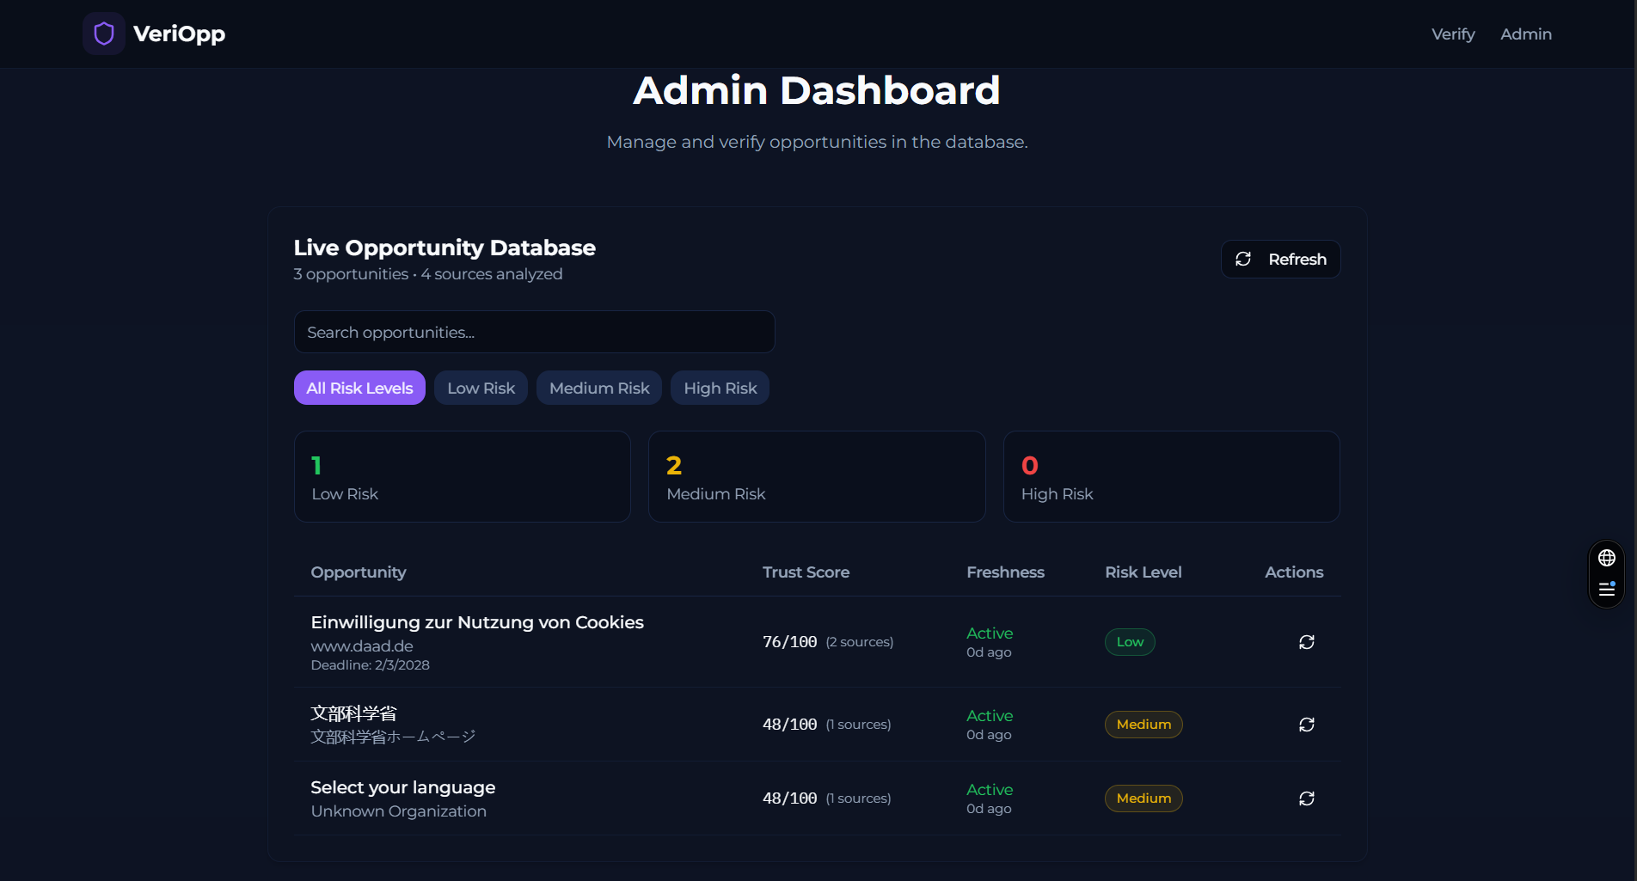Click the Live Opportunity Database heading
This screenshot has height=881, width=1637.
click(445, 248)
